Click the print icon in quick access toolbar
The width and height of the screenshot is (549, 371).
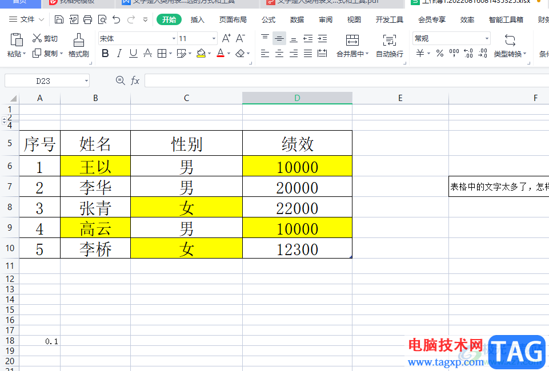pyautogui.click(x=87, y=19)
